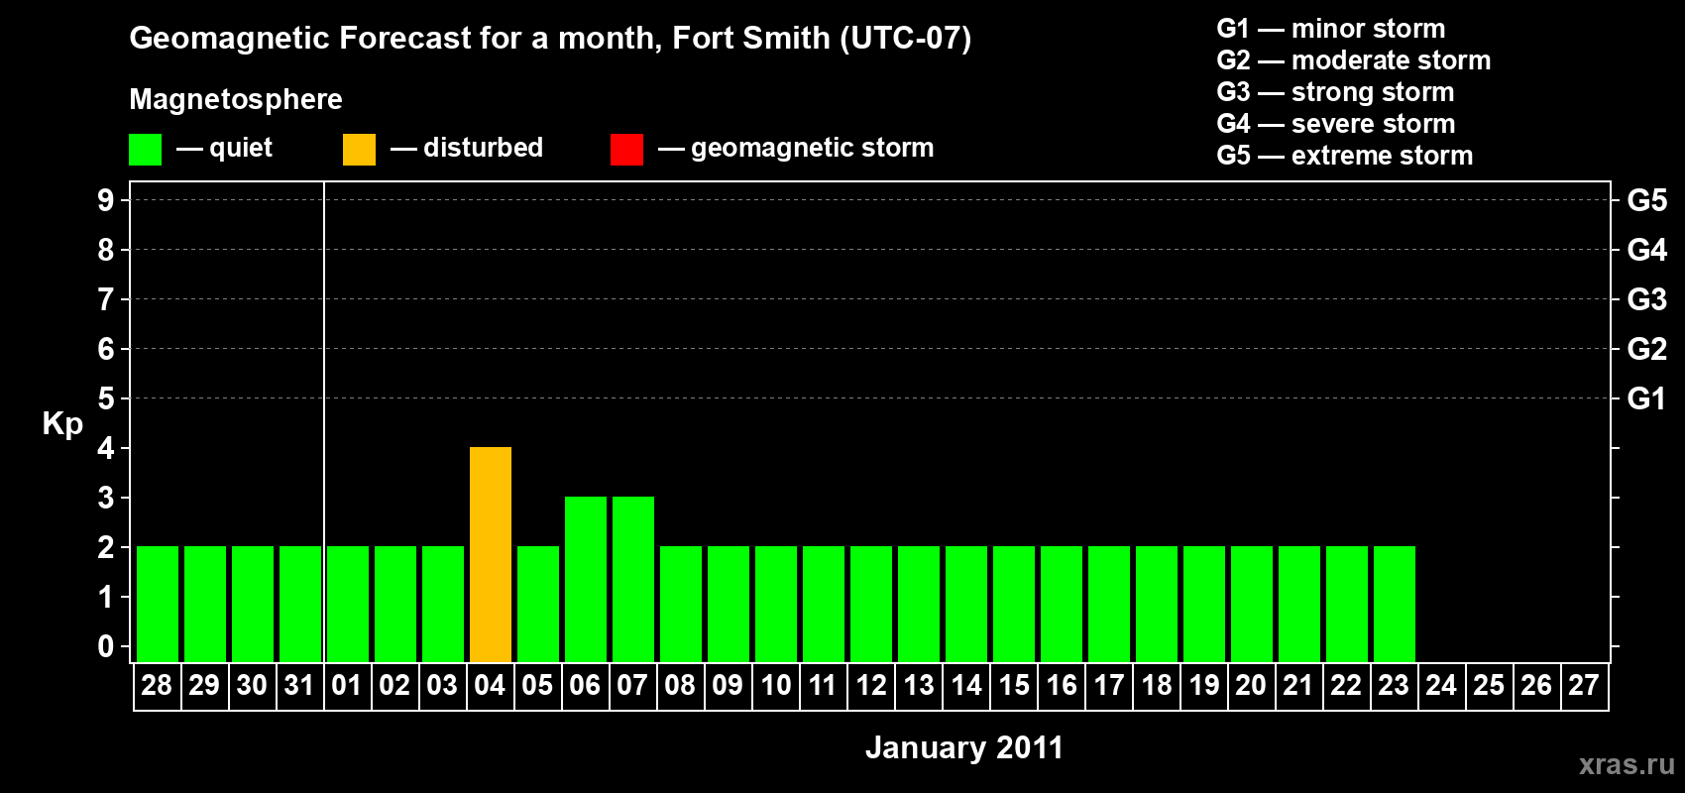Click the orange disturbed legend swatch
This screenshot has width=1685, height=793.
(359, 150)
